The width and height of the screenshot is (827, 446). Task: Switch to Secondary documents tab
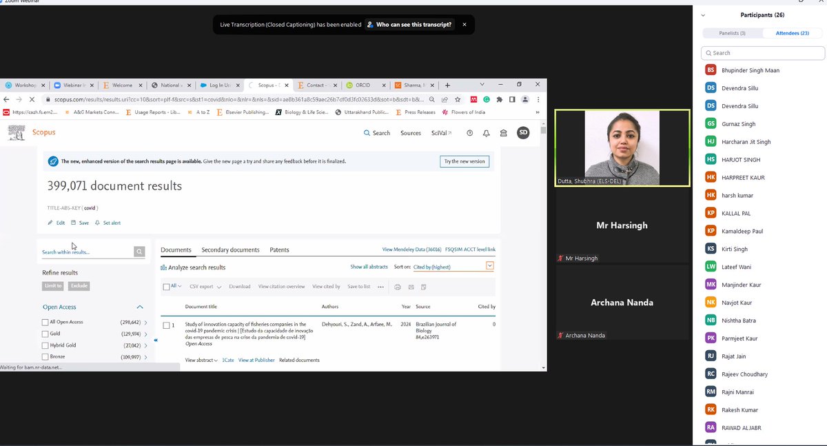pos(230,250)
